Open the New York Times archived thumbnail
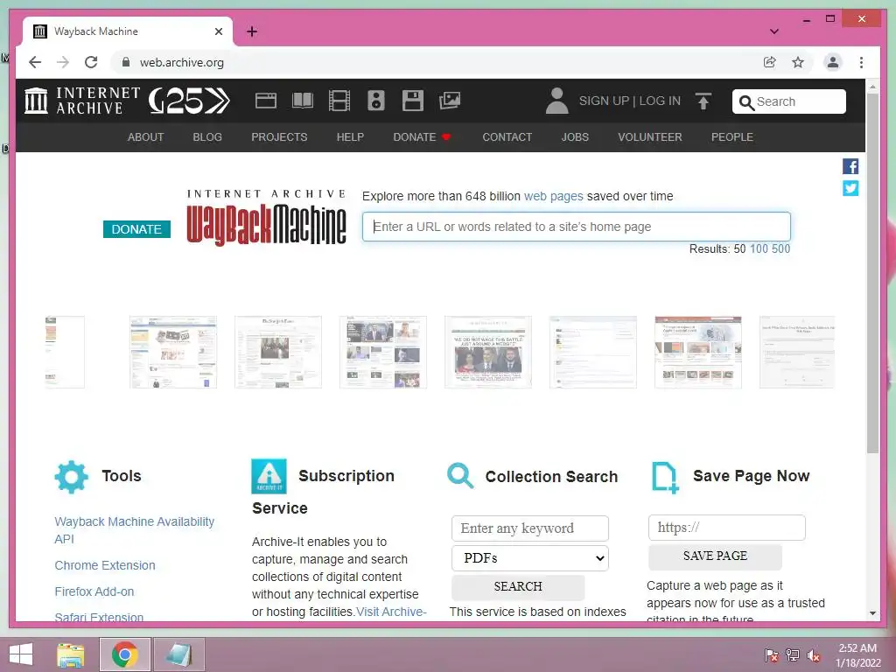Image resolution: width=896 pixels, height=672 pixels. [278, 352]
